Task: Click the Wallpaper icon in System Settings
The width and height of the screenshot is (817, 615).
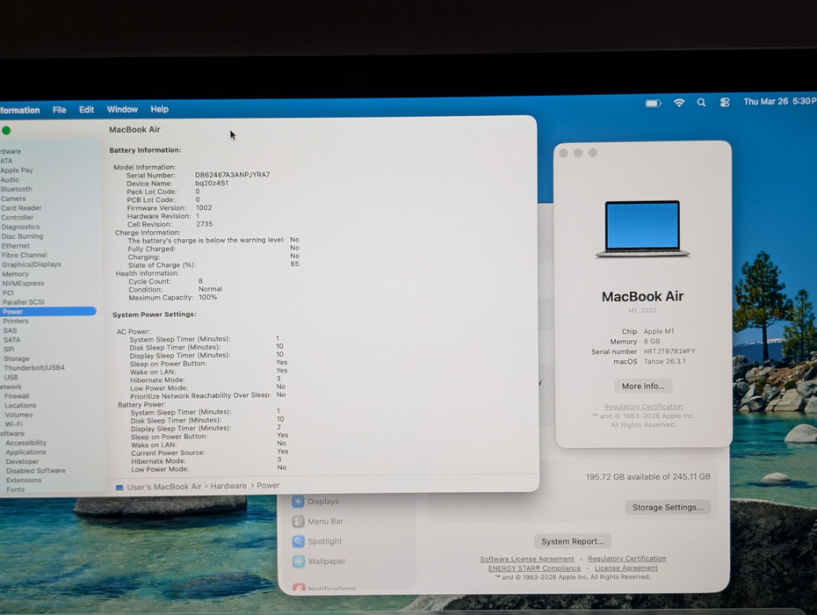Action: pos(299,561)
